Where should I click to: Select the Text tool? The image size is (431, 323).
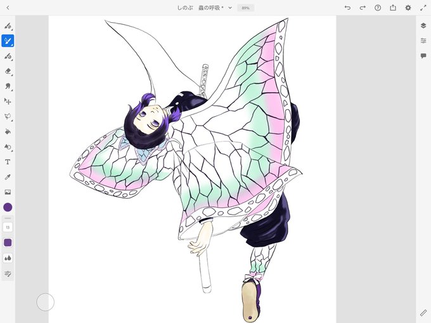pos(8,162)
